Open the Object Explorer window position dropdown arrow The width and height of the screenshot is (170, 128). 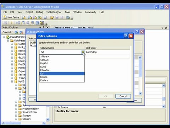click(40, 28)
